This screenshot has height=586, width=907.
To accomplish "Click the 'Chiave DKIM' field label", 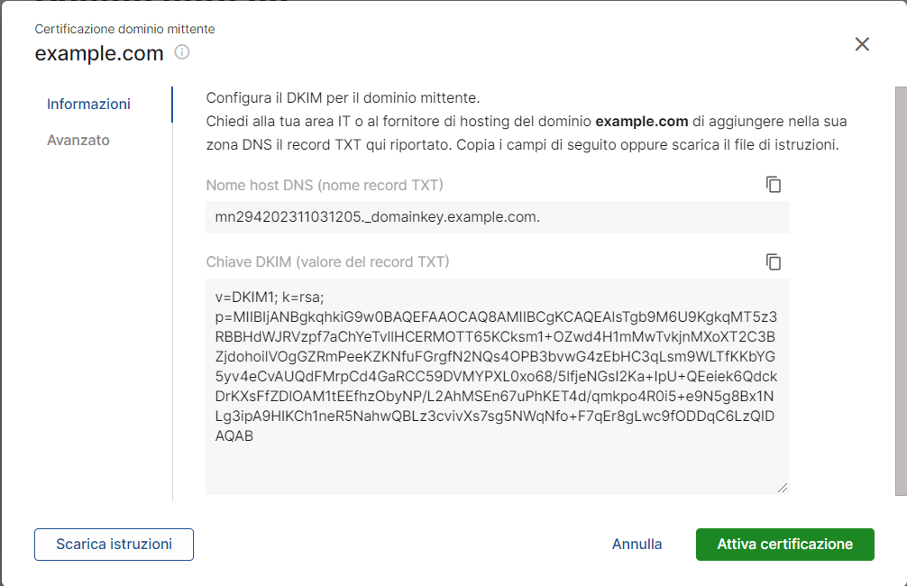I will (x=327, y=262).
